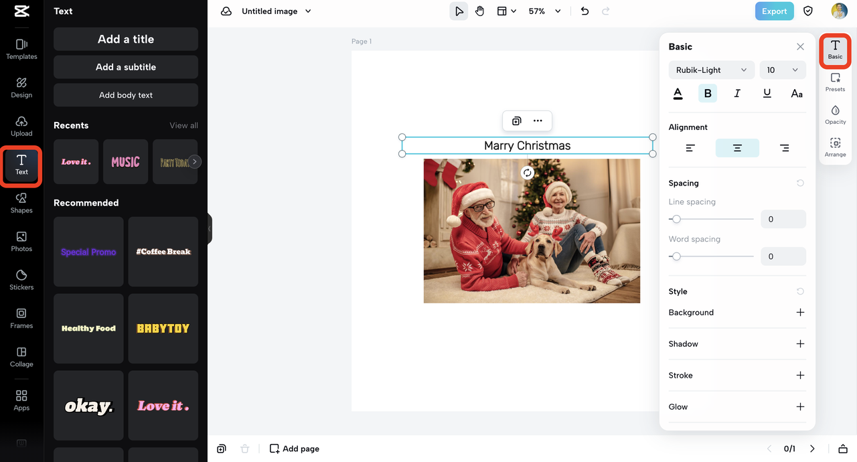
Task: Adjust the Line spacing slider handle
Action: pos(676,219)
